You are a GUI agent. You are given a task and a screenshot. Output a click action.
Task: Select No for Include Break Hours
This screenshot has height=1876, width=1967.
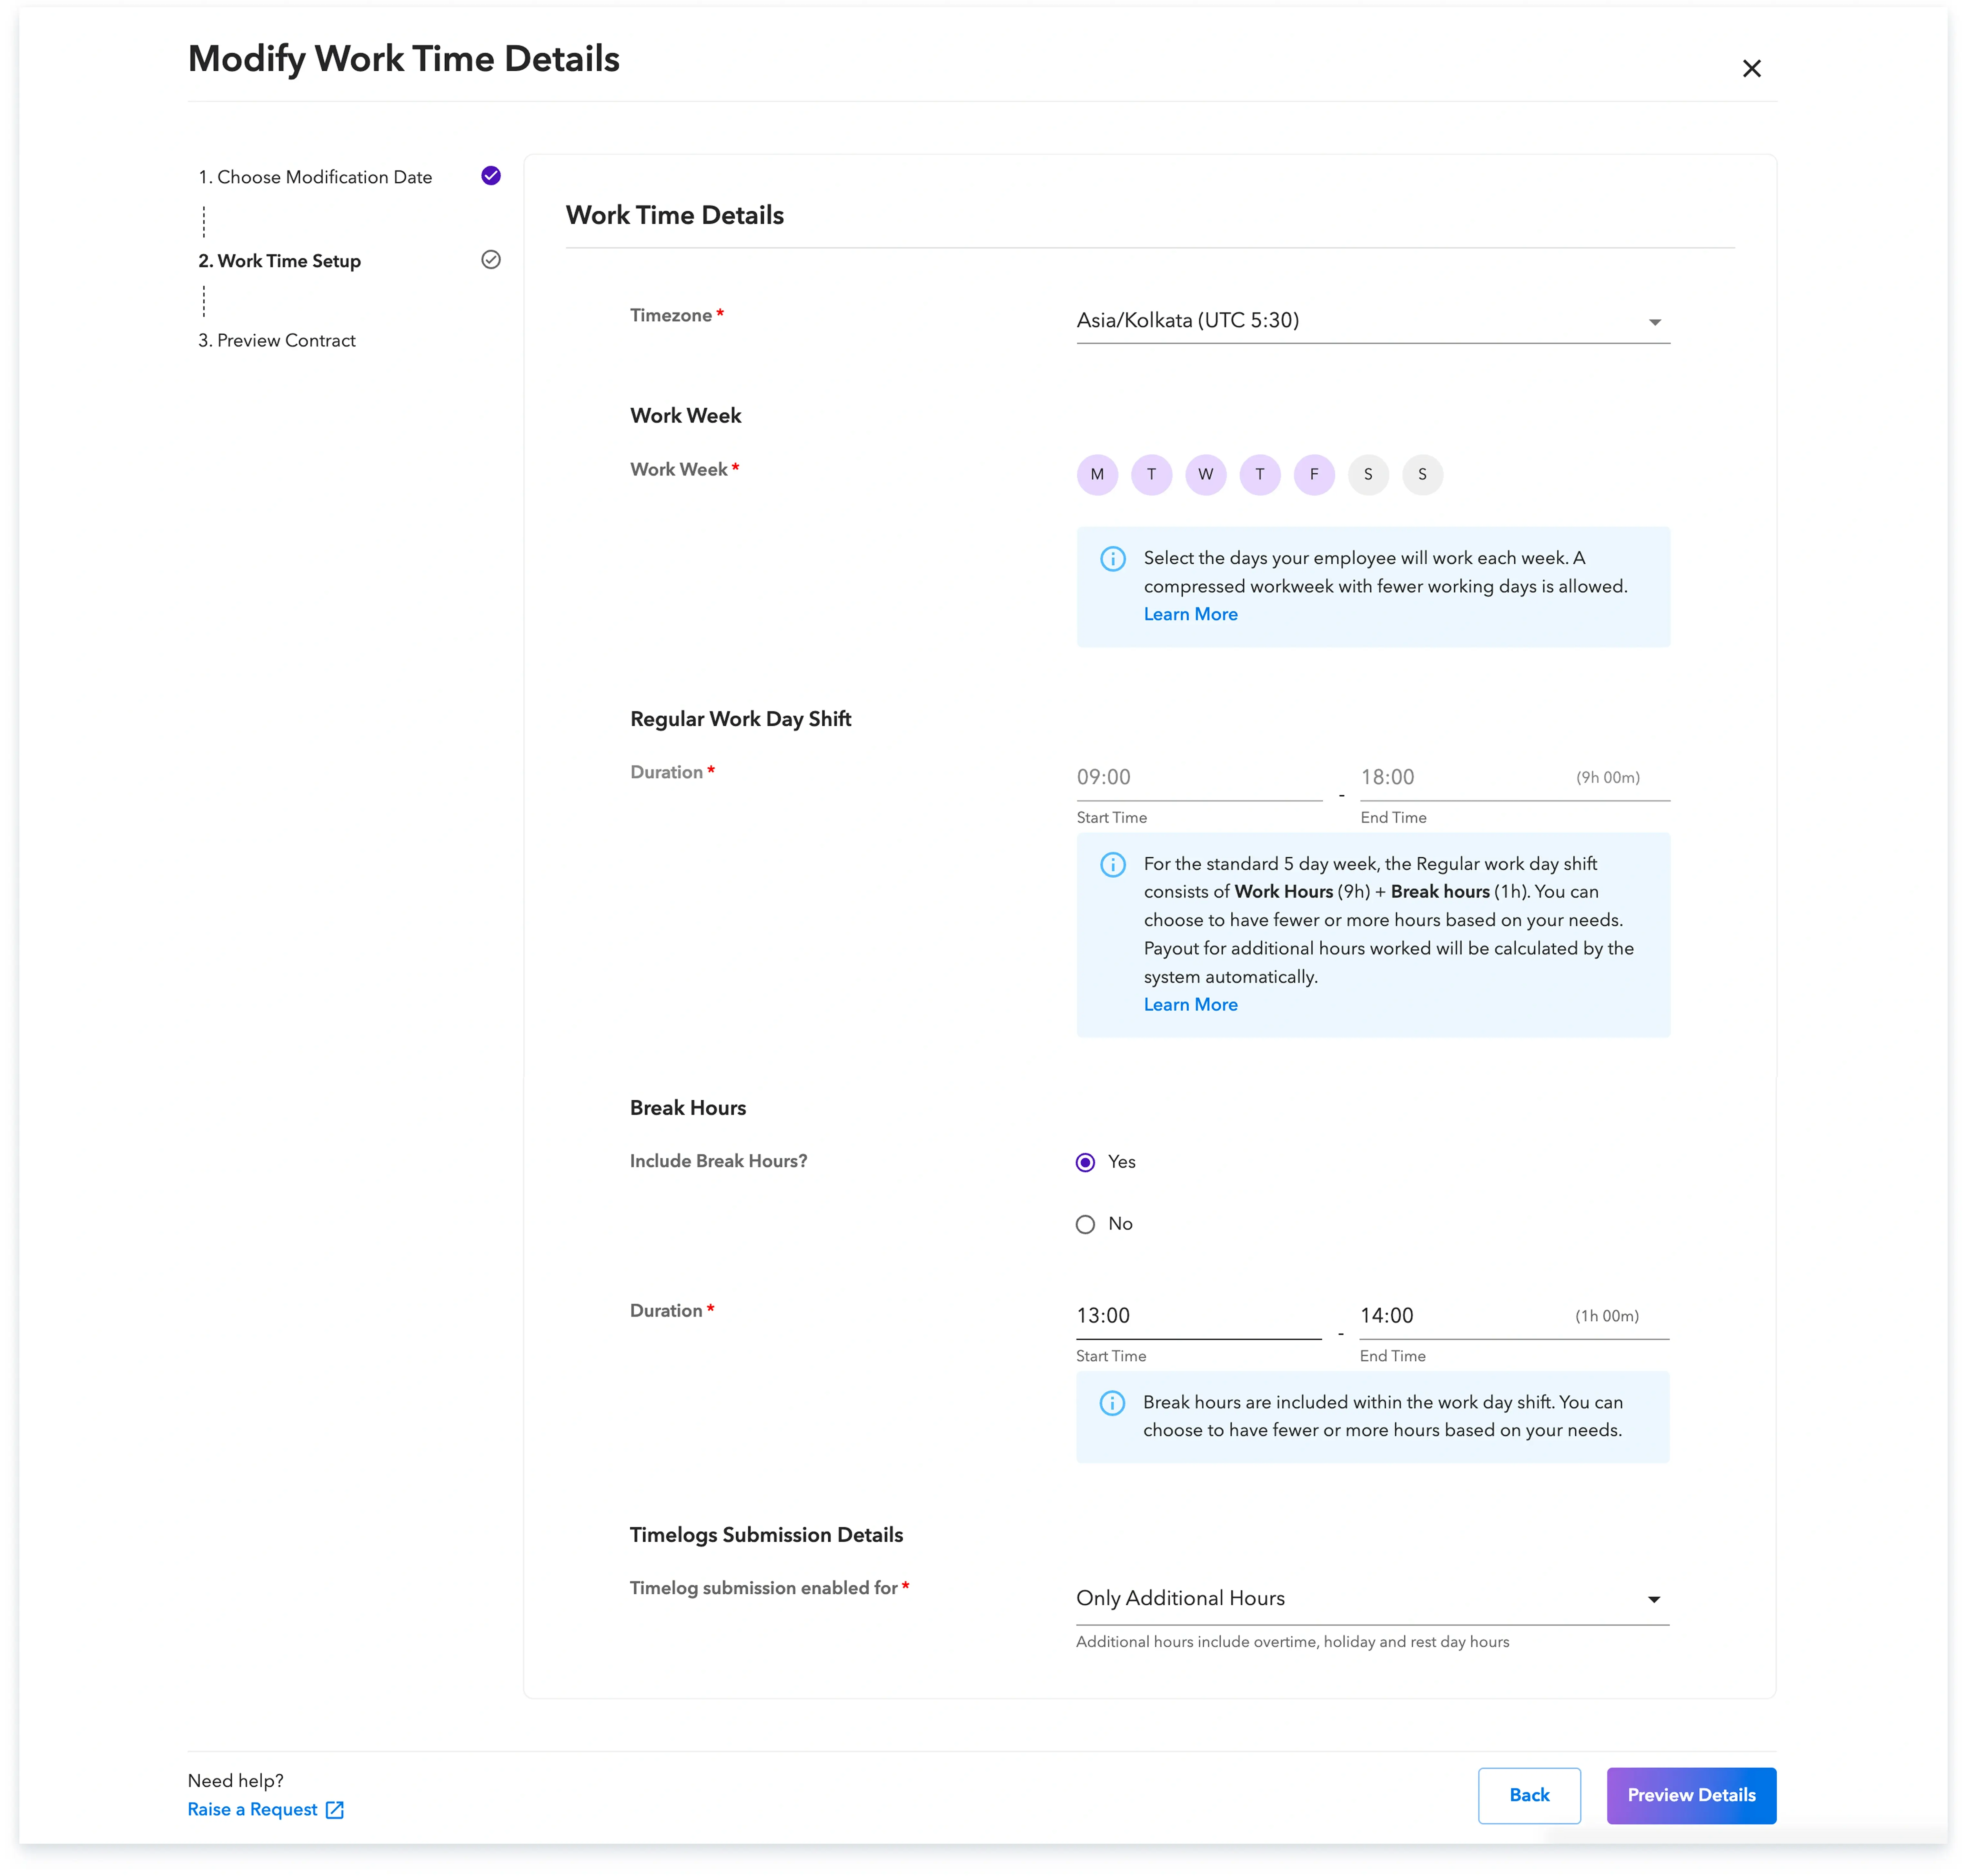point(1085,1224)
